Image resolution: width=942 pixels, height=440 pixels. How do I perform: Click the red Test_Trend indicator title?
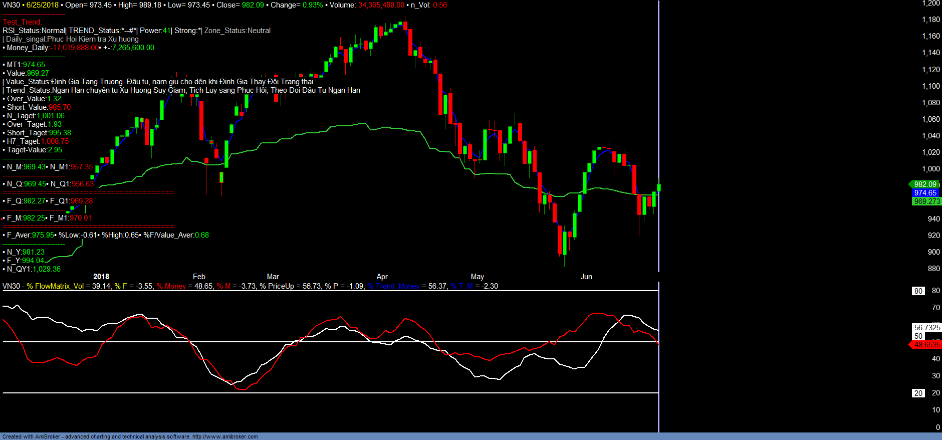tap(22, 22)
